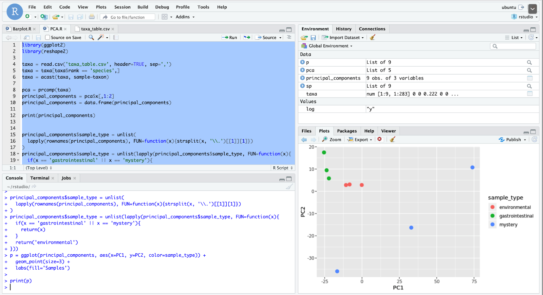Expand the pca list object
543x295 pixels.
(302, 70)
